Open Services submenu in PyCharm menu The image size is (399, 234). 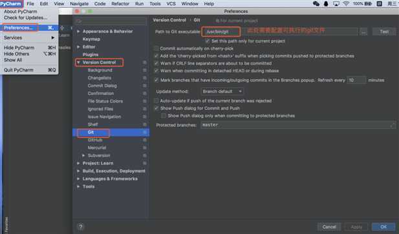[29, 38]
